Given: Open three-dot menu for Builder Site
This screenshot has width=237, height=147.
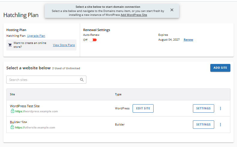Looking at the screenshot, I should 220,125.
